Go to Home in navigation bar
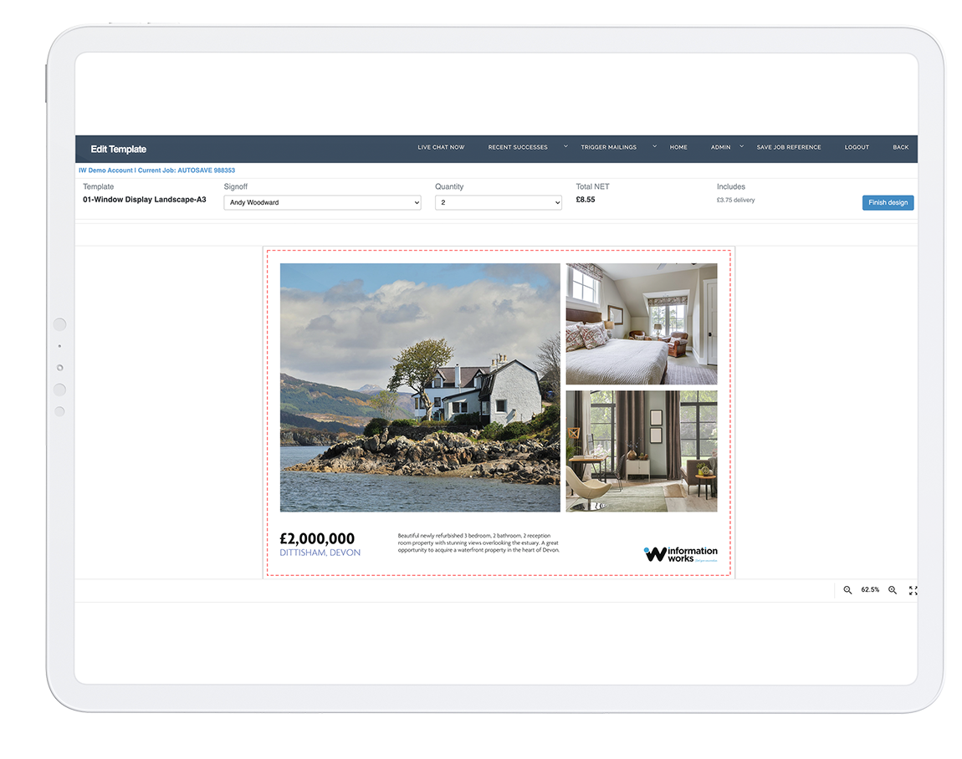 (x=678, y=147)
